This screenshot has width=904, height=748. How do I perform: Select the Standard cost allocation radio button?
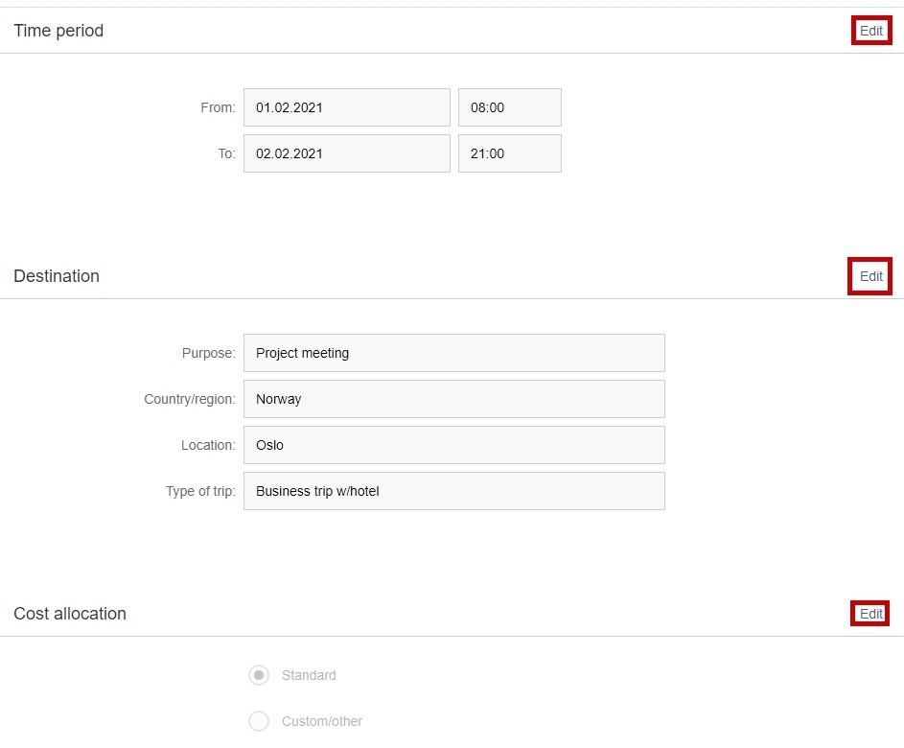point(259,675)
